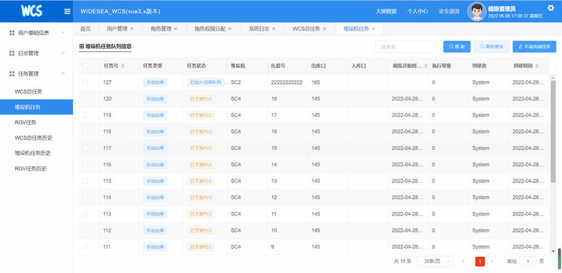Expand the 用户基础信息 menu
Screen dimensions: 562x273
[x=63, y=32]
